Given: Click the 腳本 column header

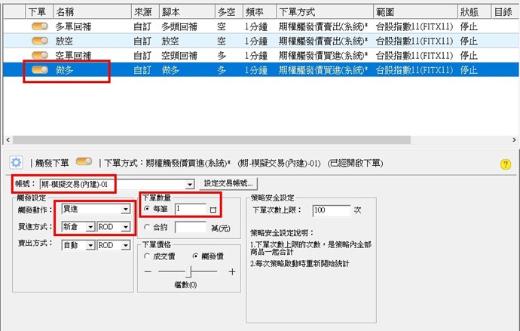Looking at the screenshot, I should (x=187, y=12).
